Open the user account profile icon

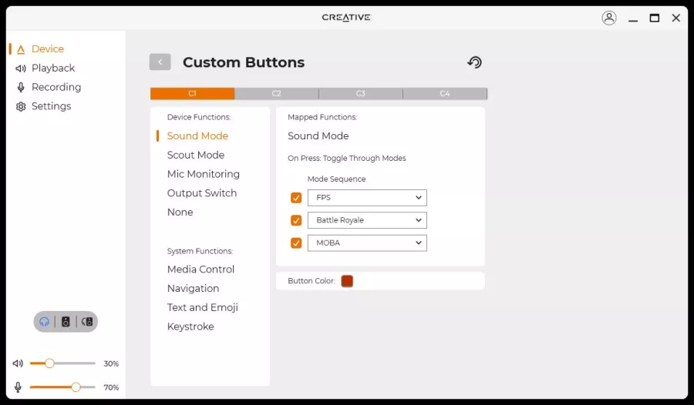[609, 18]
